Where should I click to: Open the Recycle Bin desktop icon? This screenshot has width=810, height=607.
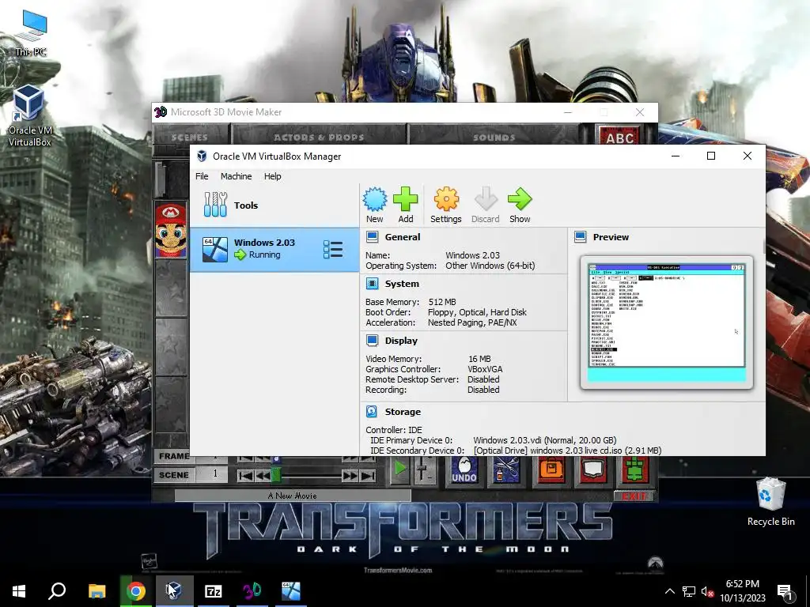770,502
